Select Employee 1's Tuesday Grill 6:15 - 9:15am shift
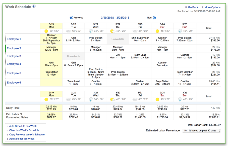This screenshot has width=229, height=146. [74, 39]
